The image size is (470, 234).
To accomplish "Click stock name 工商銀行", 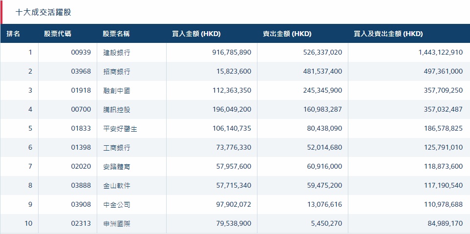I will (117, 148).
